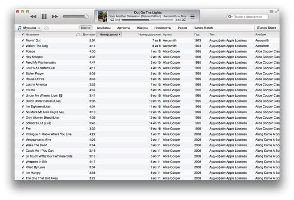
Task: Switch to the Артисты tab
Action: click(x=123, y=28)
